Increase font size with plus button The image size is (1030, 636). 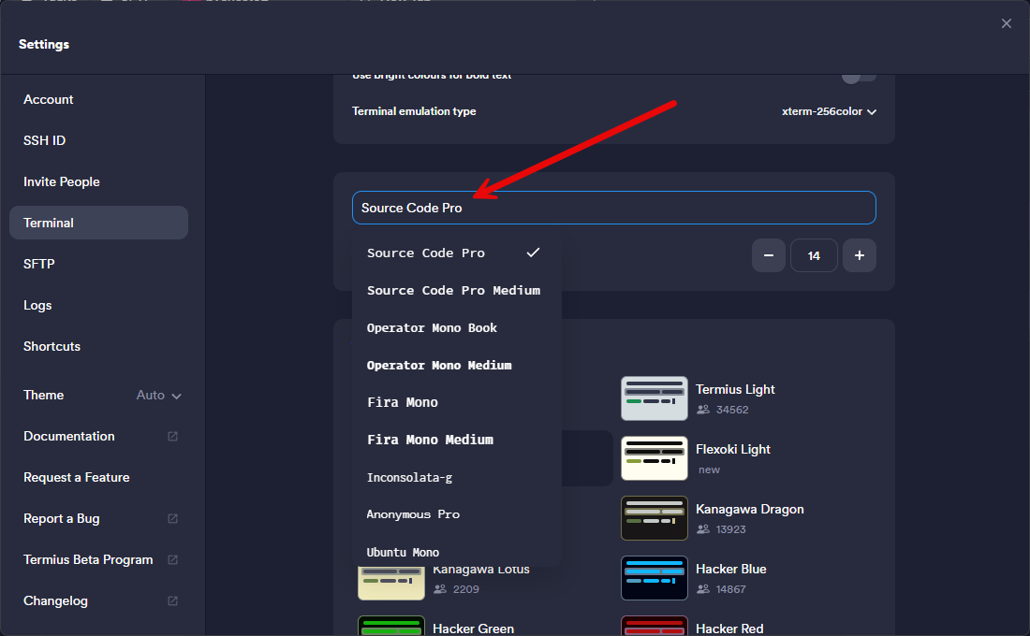click(x=860, y=255)
